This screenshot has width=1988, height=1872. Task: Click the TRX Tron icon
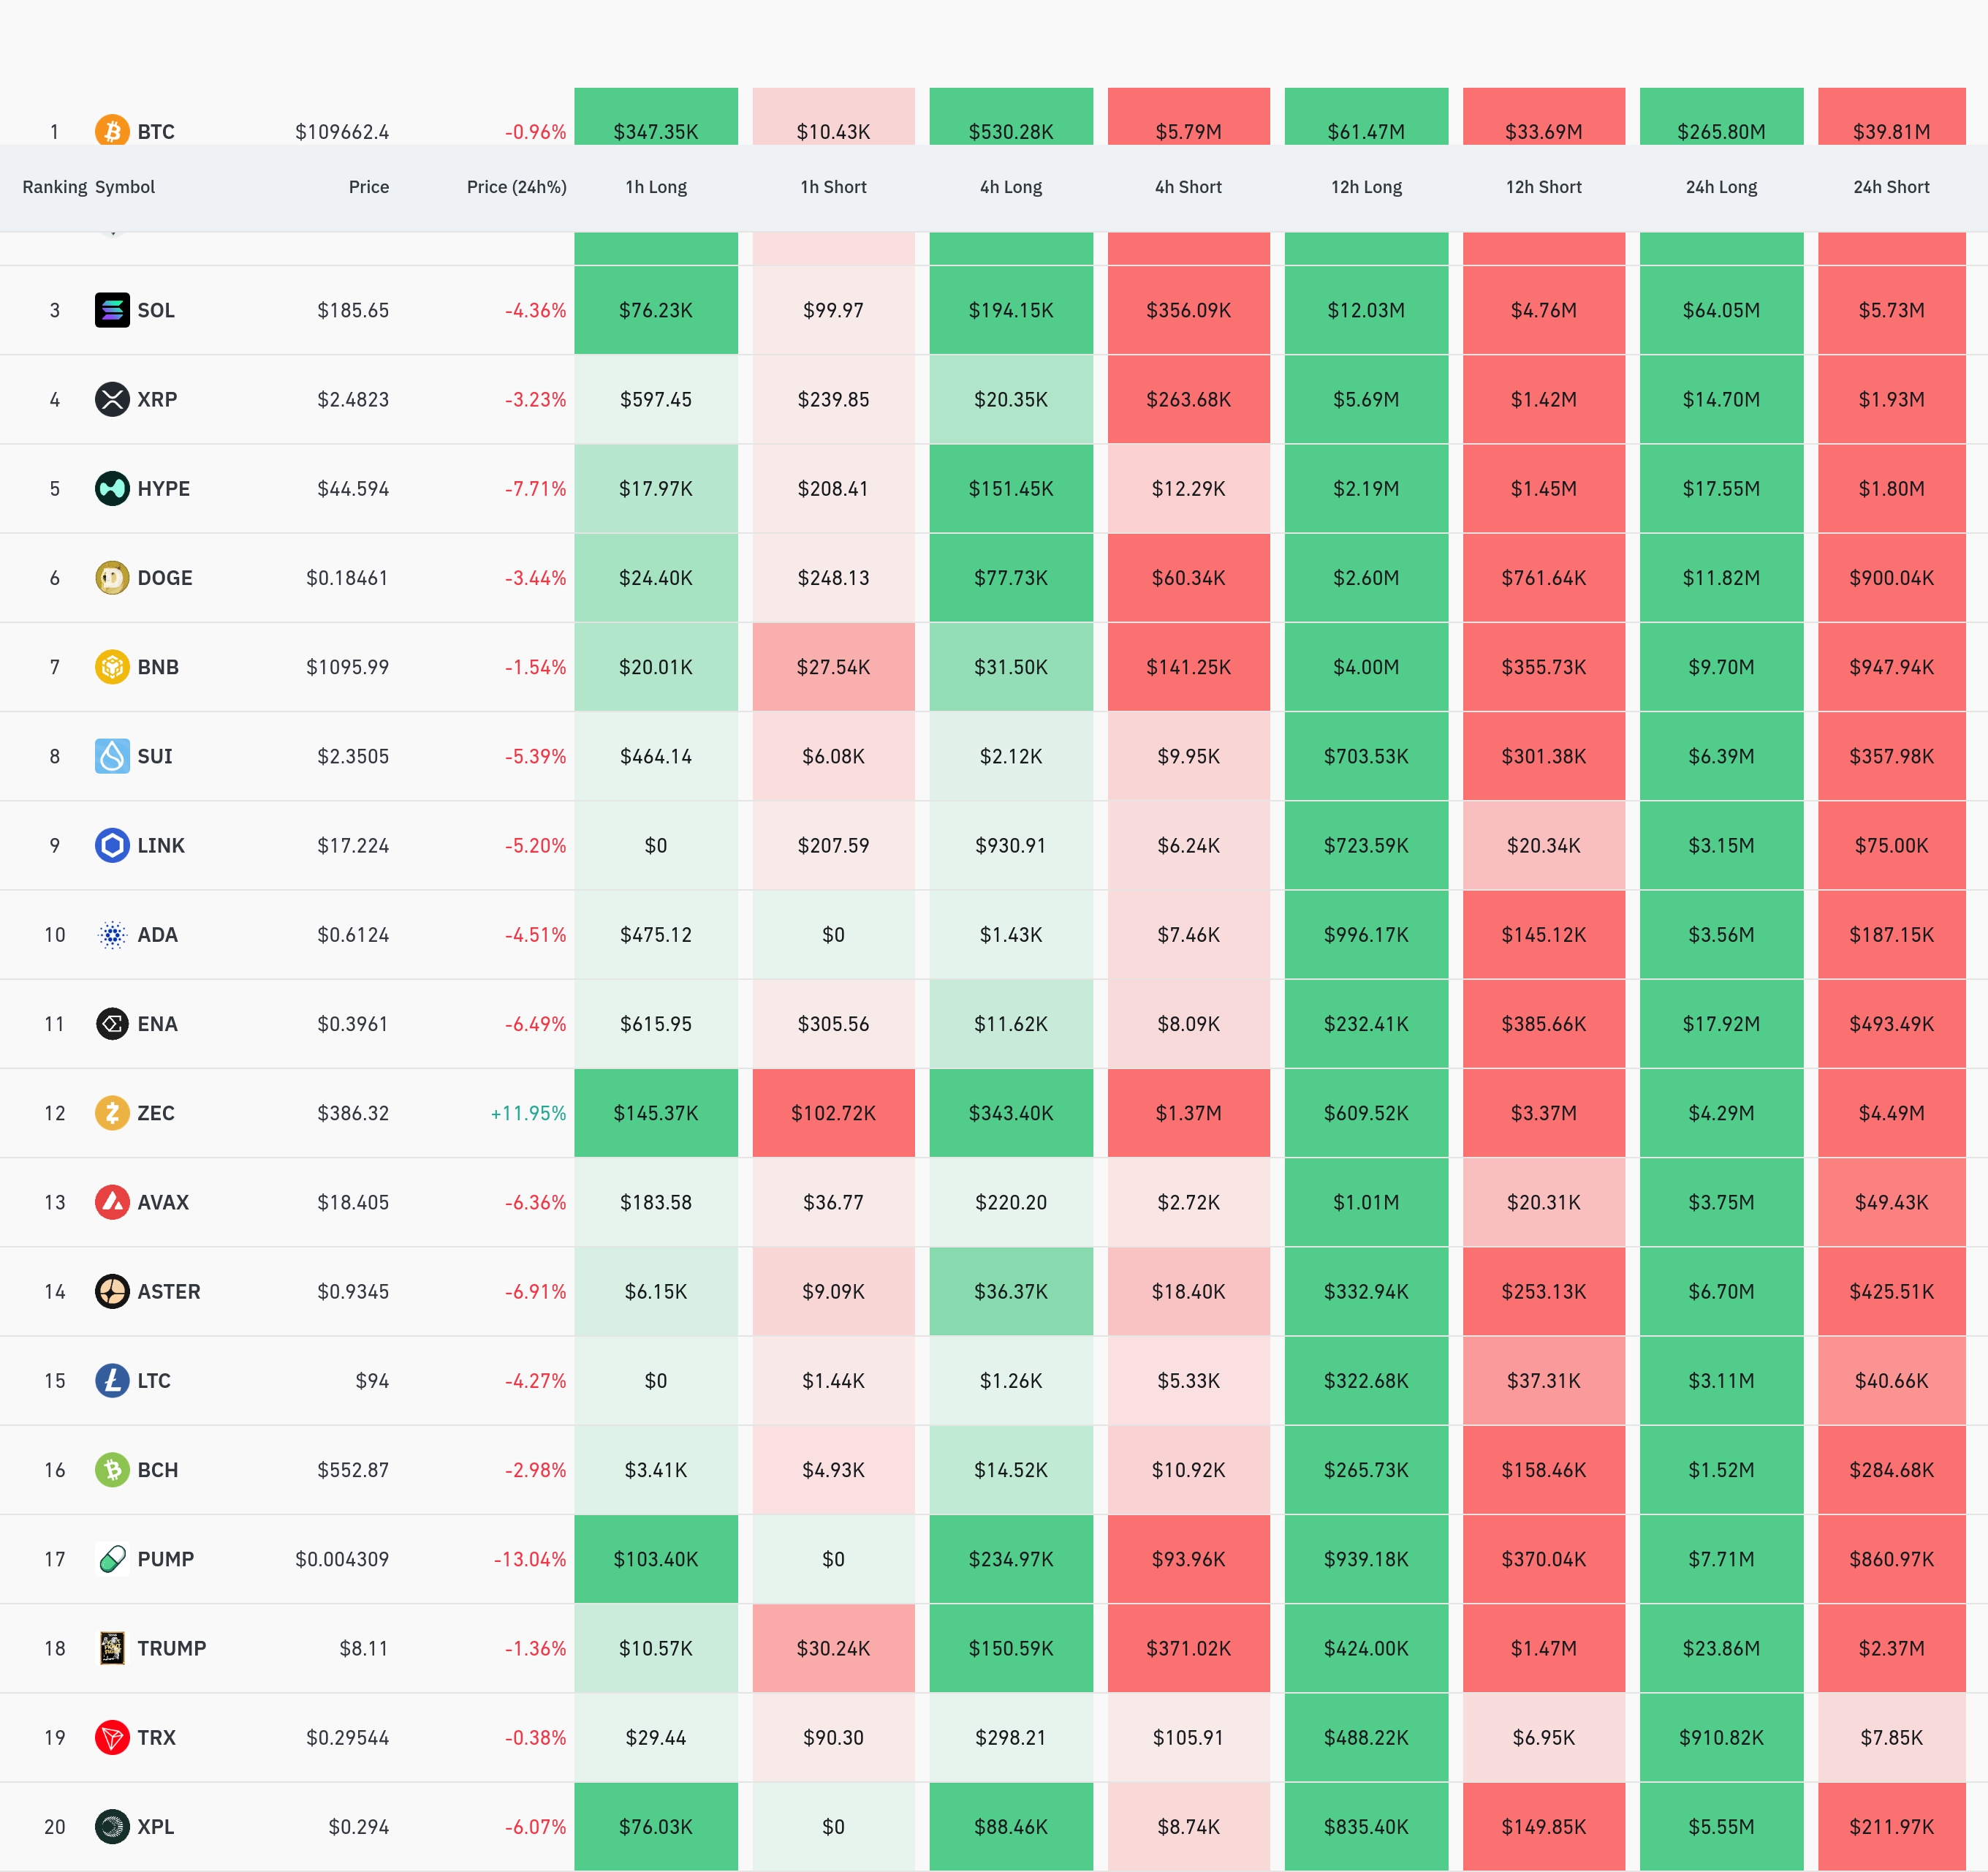(x=112, y=1737)
